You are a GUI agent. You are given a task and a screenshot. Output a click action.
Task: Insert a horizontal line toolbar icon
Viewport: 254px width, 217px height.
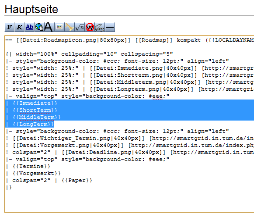(110, 27)
